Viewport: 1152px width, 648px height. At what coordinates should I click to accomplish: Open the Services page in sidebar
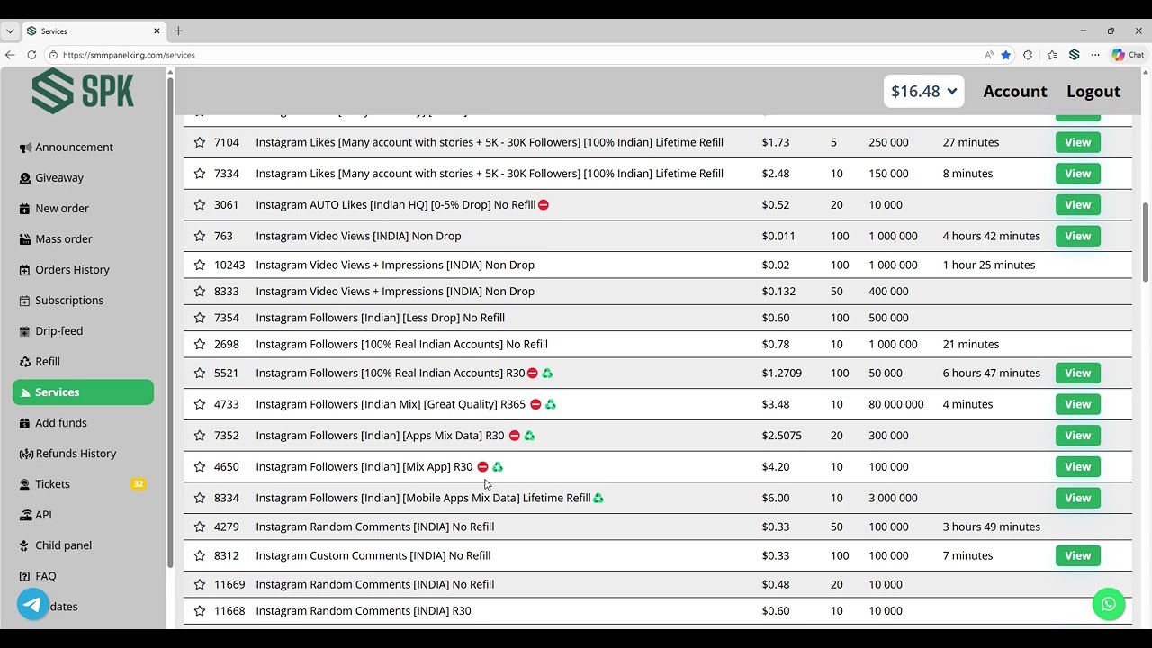83,392
